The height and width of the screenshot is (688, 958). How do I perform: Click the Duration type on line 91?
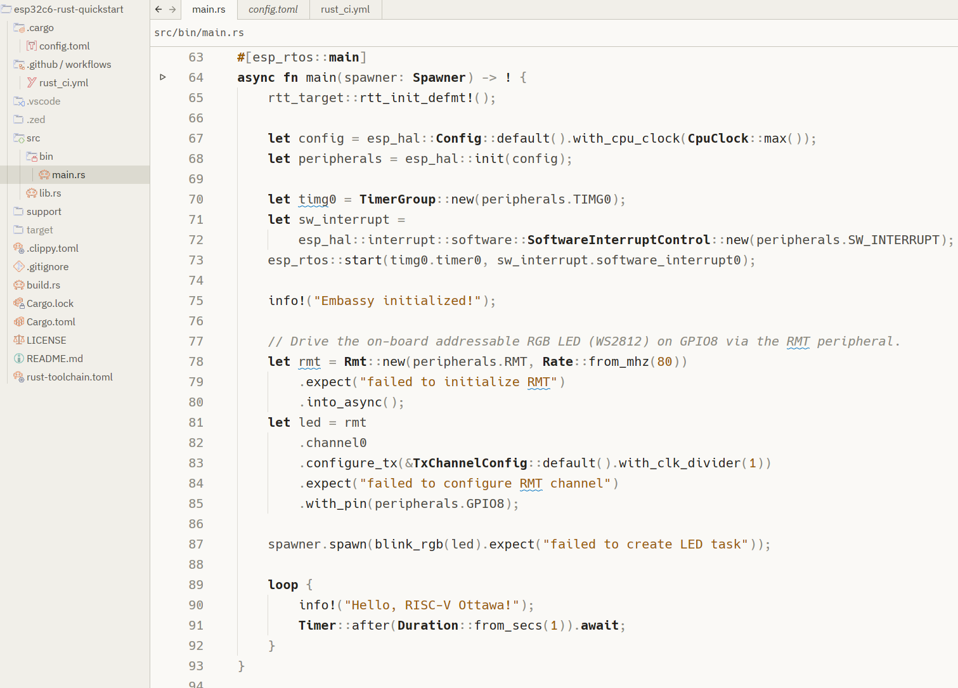(x=428, y=625)
